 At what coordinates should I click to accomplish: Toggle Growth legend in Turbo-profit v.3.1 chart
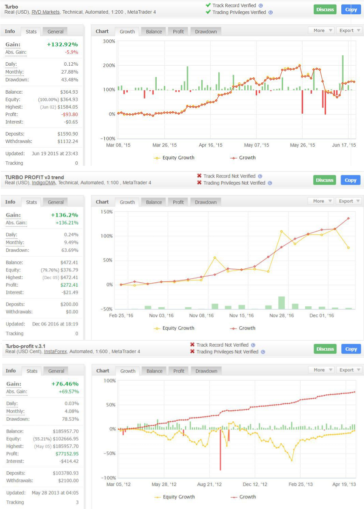(244, 497)
